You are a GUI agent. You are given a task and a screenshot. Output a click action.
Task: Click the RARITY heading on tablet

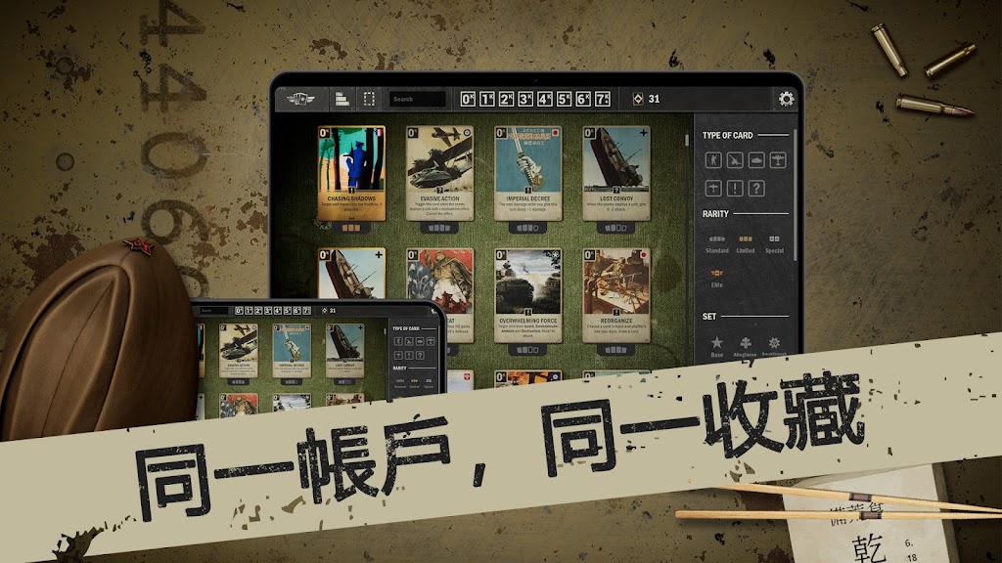pos(715,214)
